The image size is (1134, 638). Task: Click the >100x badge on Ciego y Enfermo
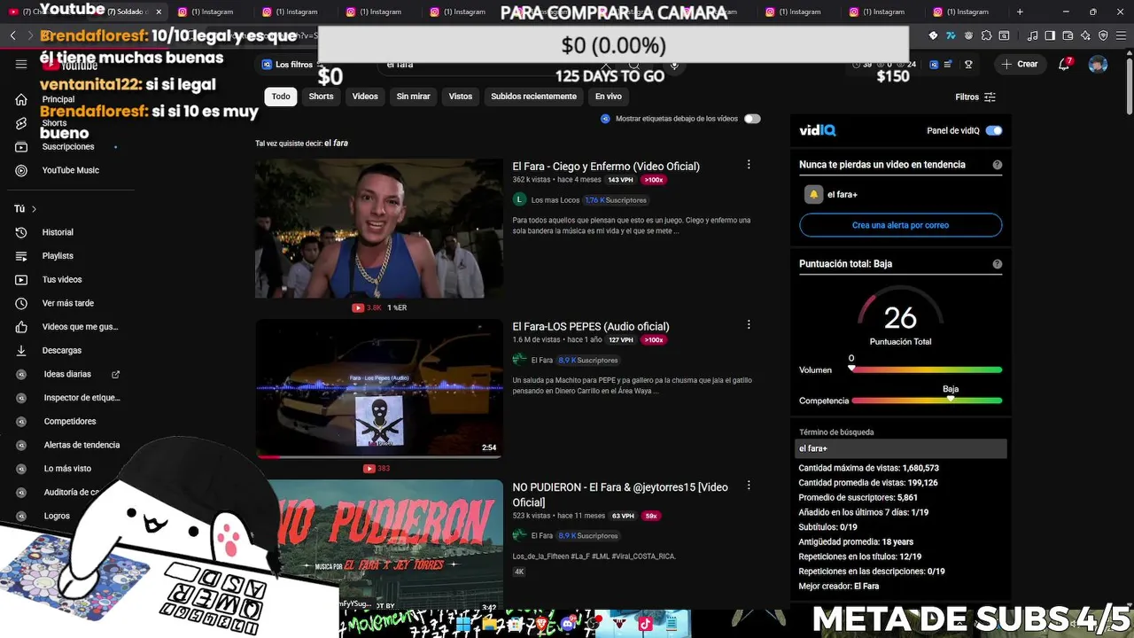coord(654,180)
